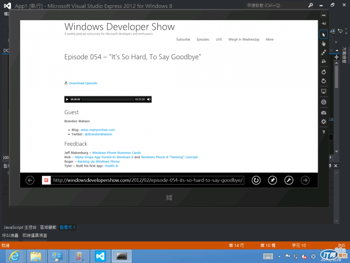Click Visual Studio editor scrollbar up arrow
Screen dimensions: 350x263
[x=336, y=63]
